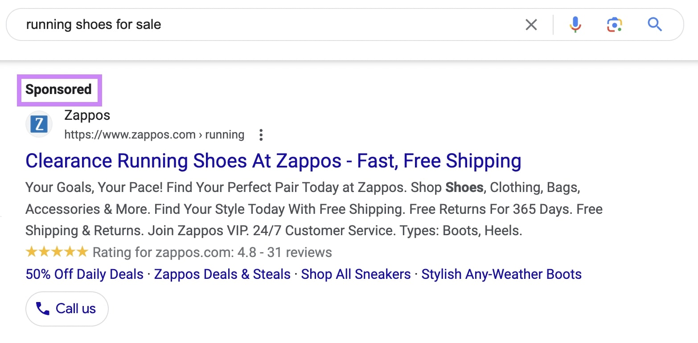Click the zappos.com URL breadcrumb
This screenshot has width=698, height=343.
point(129,135)
